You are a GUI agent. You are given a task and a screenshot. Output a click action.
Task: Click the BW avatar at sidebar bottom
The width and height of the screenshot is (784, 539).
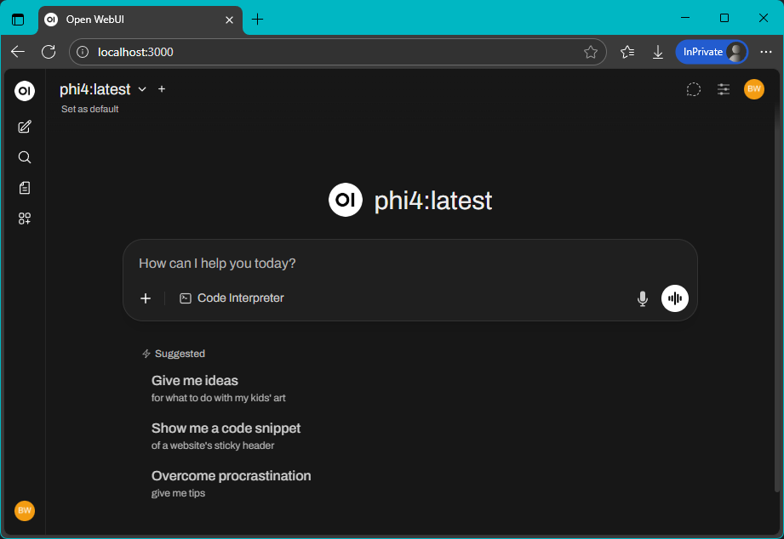pos(25,511)
